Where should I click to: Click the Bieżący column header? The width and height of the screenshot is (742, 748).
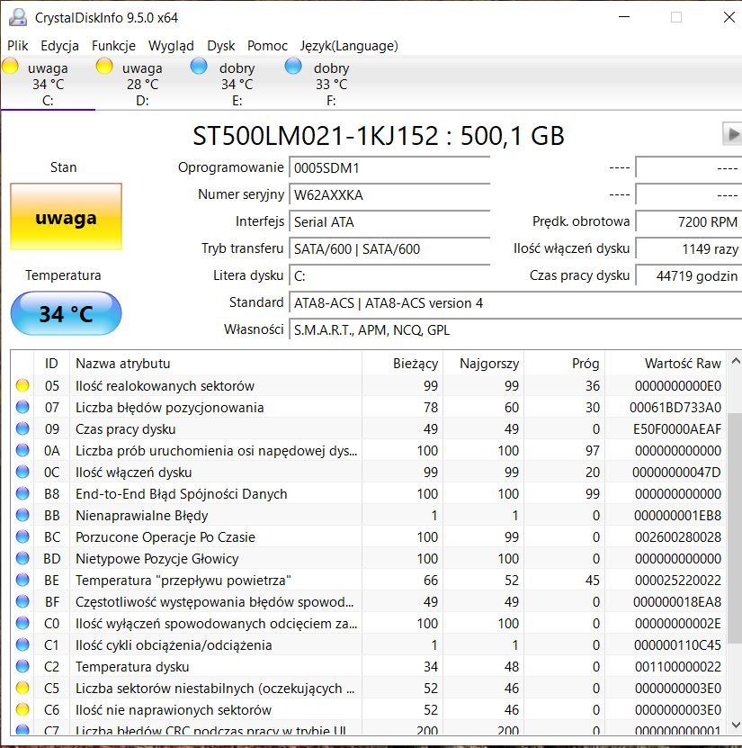tap(403, 364)
